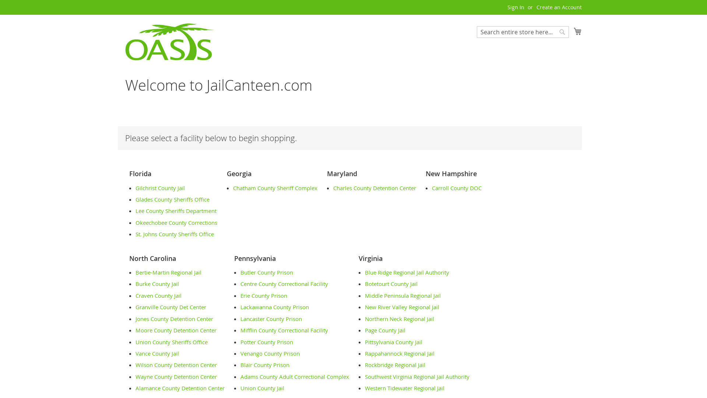Viewport: 707px width, 398px height.
Task: Click Okeechobee County Corrections link
Action: point(176,223)
